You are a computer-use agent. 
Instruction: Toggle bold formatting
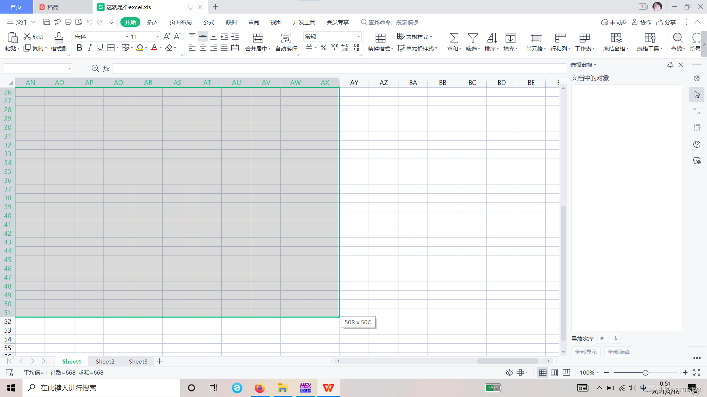tap(79, 48)
